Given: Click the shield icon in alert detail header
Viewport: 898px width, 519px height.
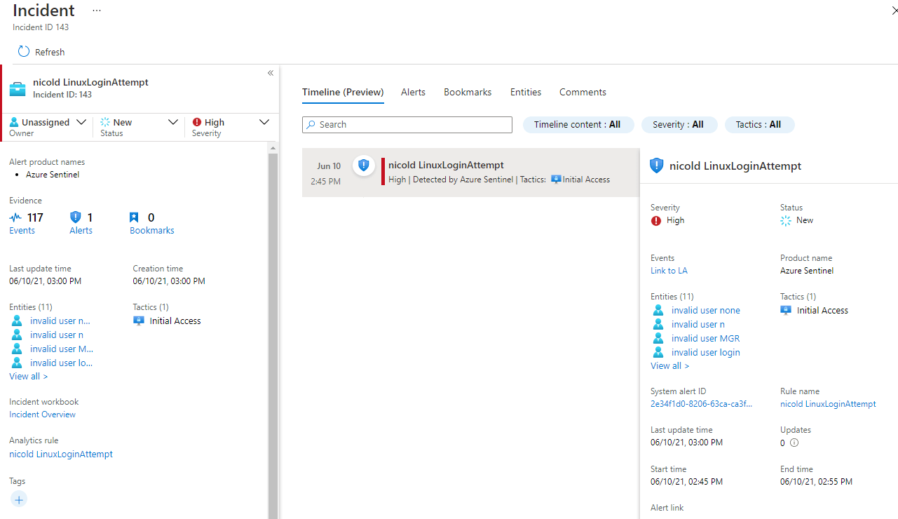Looking at the screenshot, I should pos(656,166).
